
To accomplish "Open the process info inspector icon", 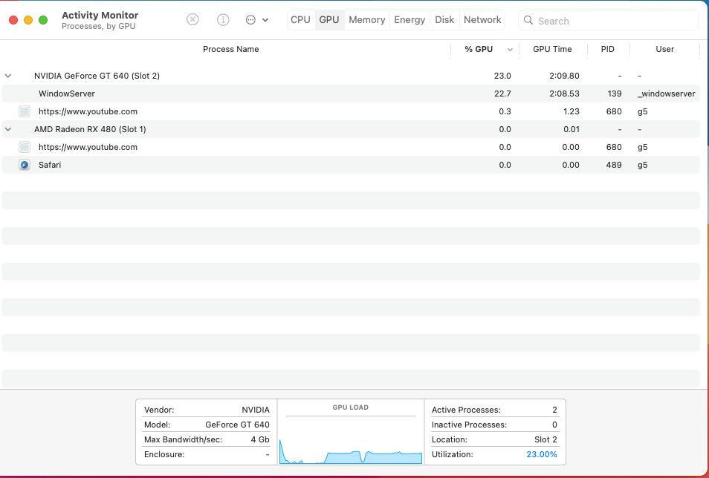I will tap(223, 19).
